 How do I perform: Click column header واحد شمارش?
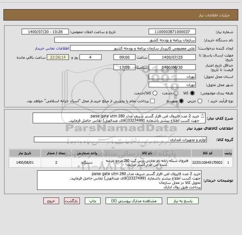pyautogui.click(x=87, y=153)
